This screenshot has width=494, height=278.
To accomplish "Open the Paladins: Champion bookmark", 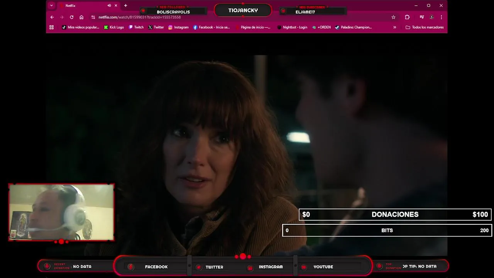I will [353, 27].
